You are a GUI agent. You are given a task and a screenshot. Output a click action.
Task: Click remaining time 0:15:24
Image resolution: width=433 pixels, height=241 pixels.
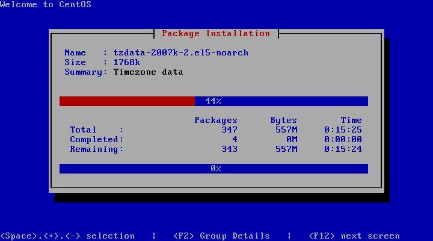(x=343, y=149)
